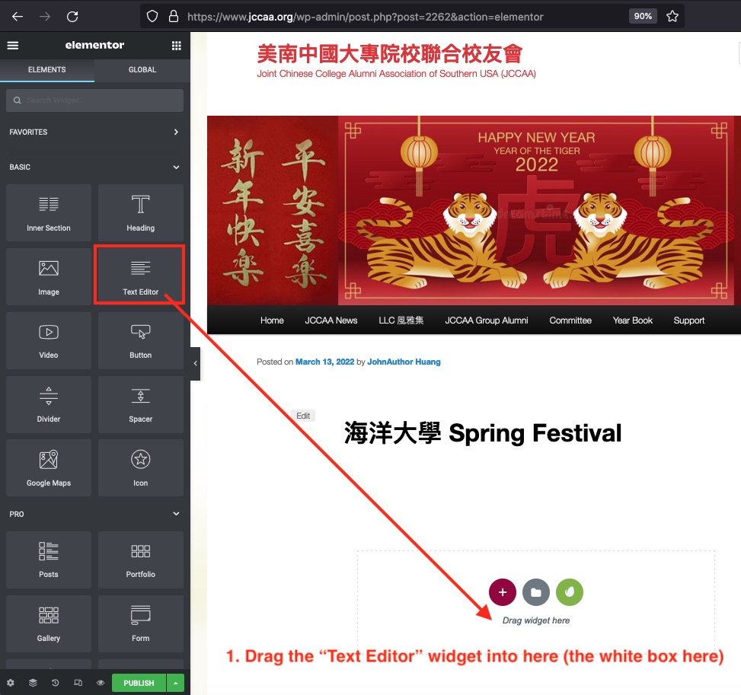
Task: Open JCCAA Group Alumni menu item
Action: tap(487, 320)
